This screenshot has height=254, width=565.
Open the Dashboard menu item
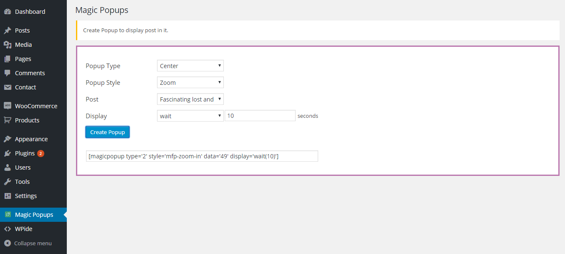coord(33,12)
